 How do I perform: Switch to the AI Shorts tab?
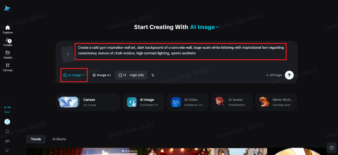click(59, 139)
